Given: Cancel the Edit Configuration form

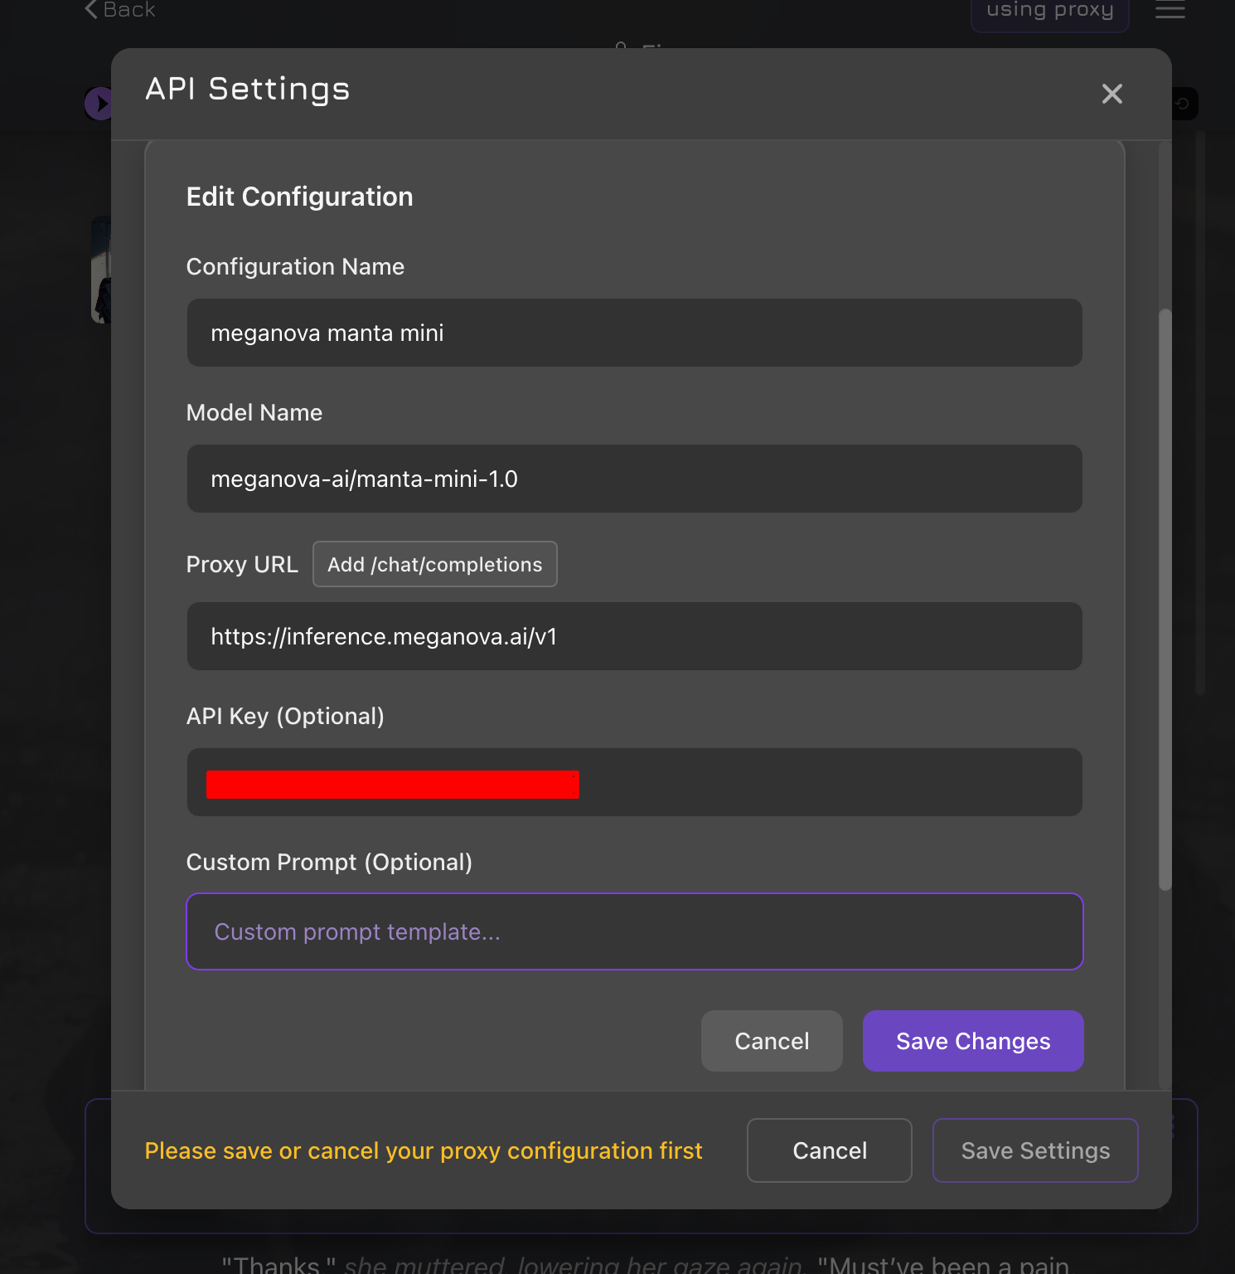Looking at the screenshot, I should pyautogui.click(x=772, y=1041).
